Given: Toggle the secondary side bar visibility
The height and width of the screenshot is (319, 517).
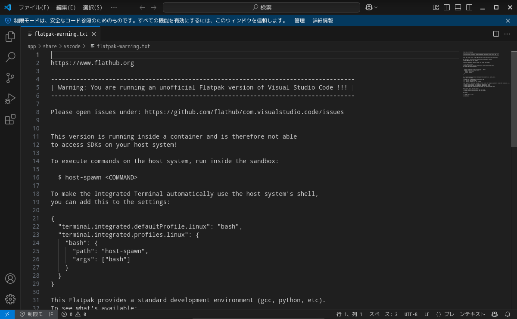Looking at the screenshot, I should tap(469, 7).
